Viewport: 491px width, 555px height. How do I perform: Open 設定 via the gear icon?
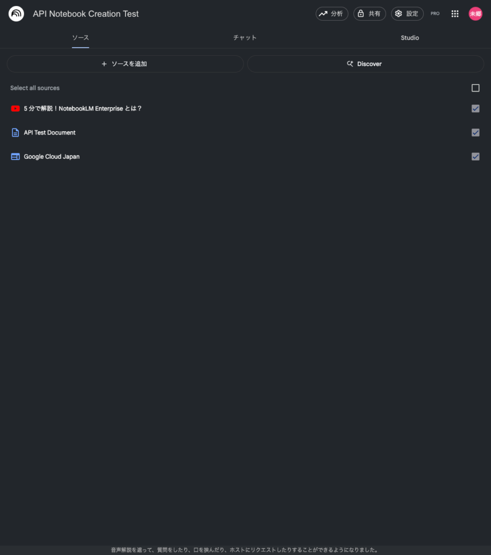pos(398,14)
